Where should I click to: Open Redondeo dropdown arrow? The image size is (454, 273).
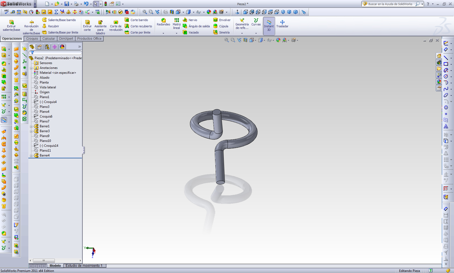[x=163, y=33]
